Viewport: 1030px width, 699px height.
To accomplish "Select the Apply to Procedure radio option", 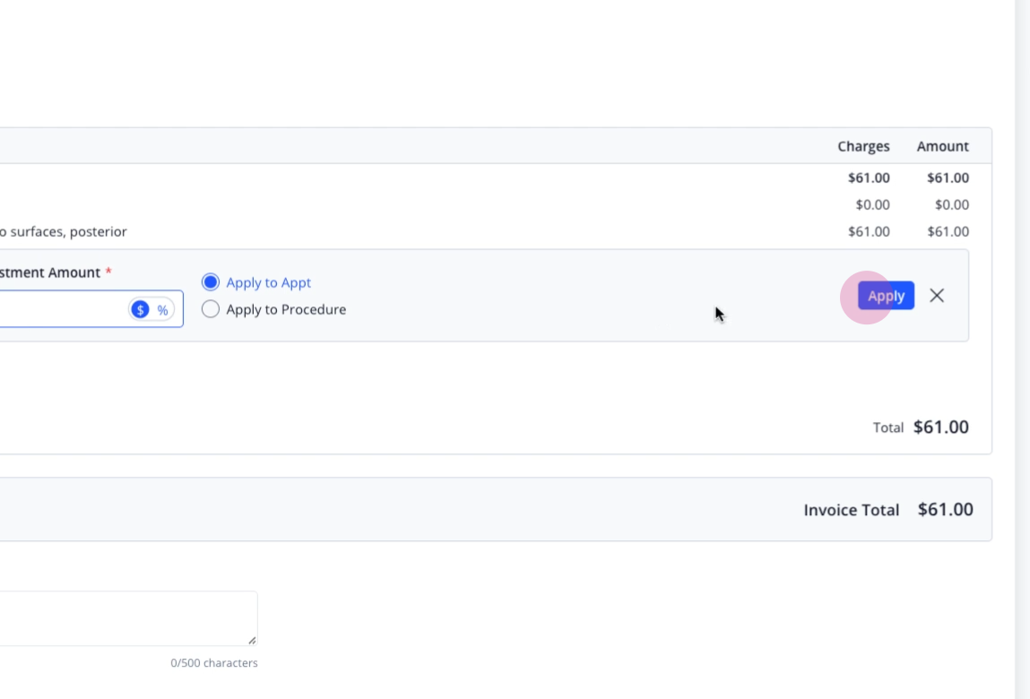I will pos(210,309).
